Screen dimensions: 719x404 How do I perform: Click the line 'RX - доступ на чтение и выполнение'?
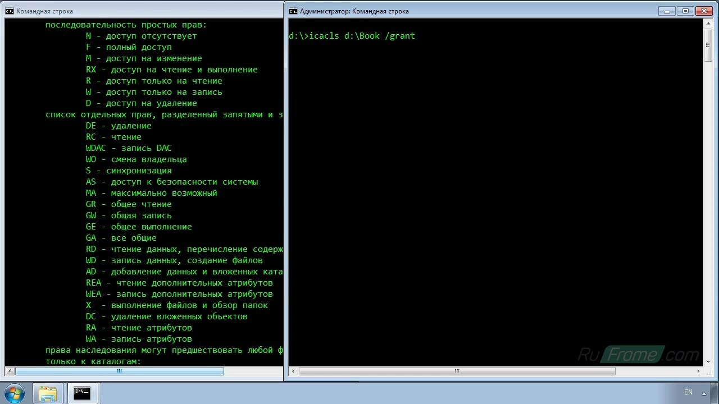pyautogui.click(x=172, y=70)
